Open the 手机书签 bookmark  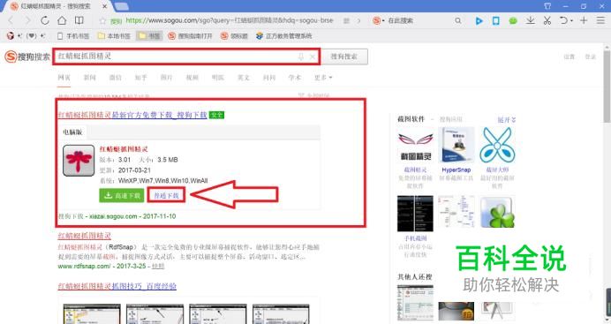coord(73,36)
